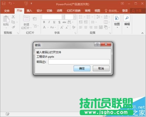Toggle text Shadow formatting
The height and width of the screenshot is (117, 146).
click(59, 22)
